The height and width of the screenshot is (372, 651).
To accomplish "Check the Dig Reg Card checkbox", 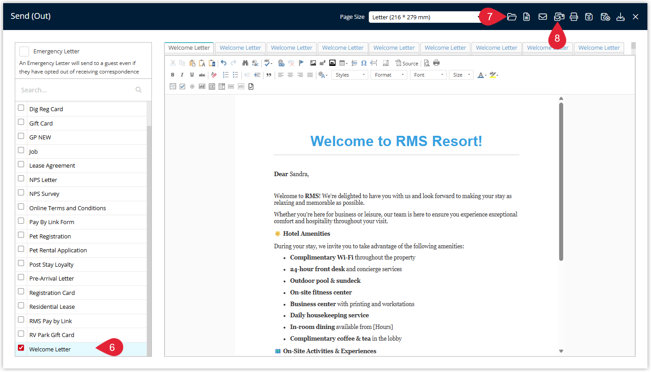I will pyautogui.click(x=21, y=108).
